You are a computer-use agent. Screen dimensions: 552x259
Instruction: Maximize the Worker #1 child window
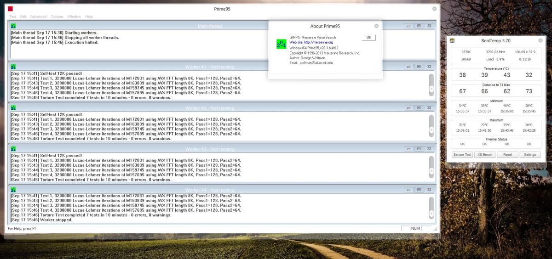pyautogui.click(x=419, y=67)
